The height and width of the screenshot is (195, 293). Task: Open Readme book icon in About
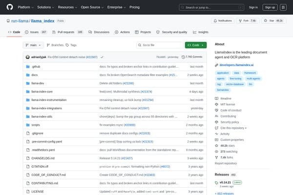(x=216, y=98)
